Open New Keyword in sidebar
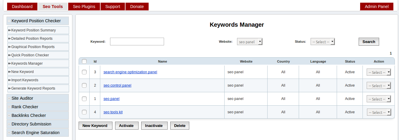 pyautogui.click(x=38, y=72)
